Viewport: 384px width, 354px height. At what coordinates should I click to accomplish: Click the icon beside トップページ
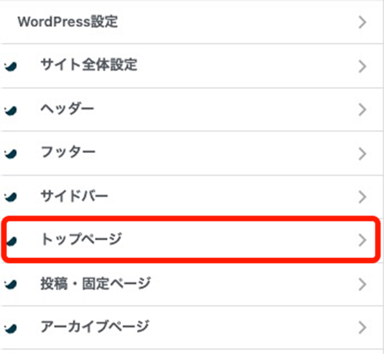(10, 241)
